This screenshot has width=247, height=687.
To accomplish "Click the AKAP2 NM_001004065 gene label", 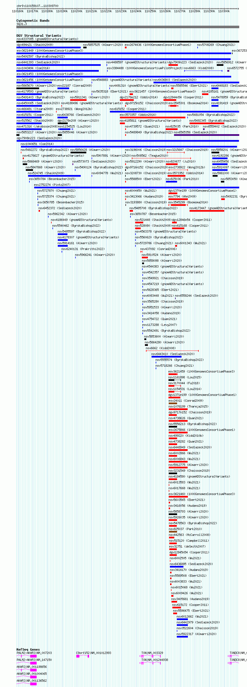I will click(x=32, y=674).
